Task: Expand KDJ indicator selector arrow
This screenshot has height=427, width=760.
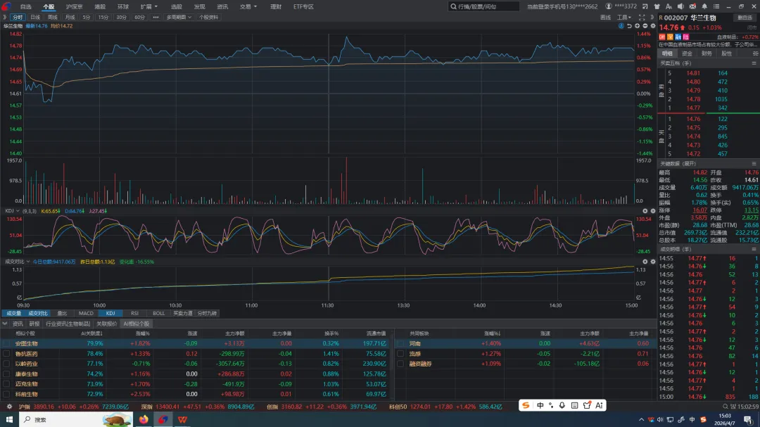Action: click(x=18, y=211)
